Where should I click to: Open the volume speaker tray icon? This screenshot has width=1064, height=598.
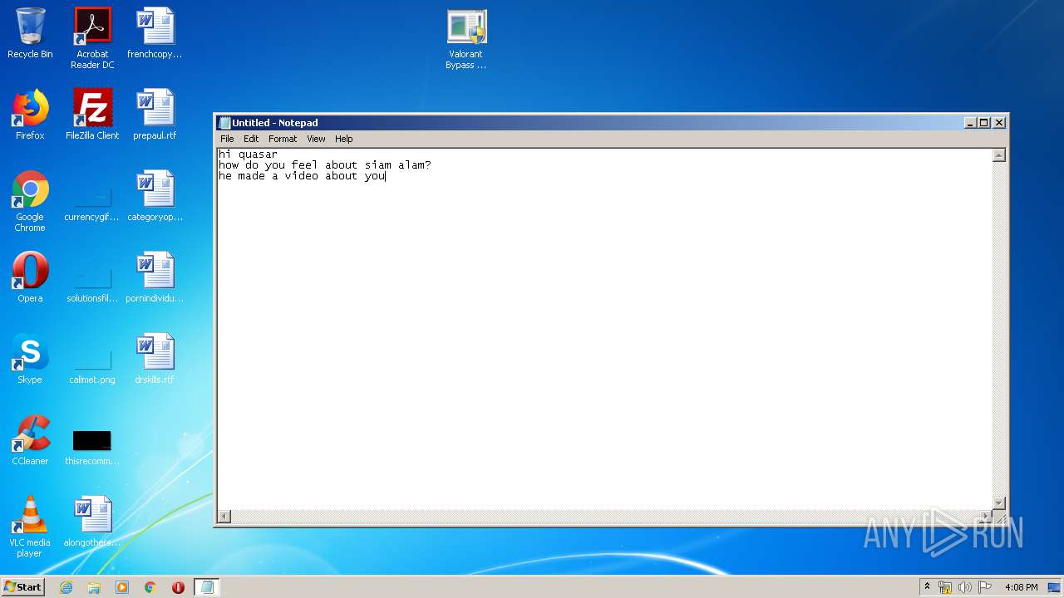coord(965,587)
